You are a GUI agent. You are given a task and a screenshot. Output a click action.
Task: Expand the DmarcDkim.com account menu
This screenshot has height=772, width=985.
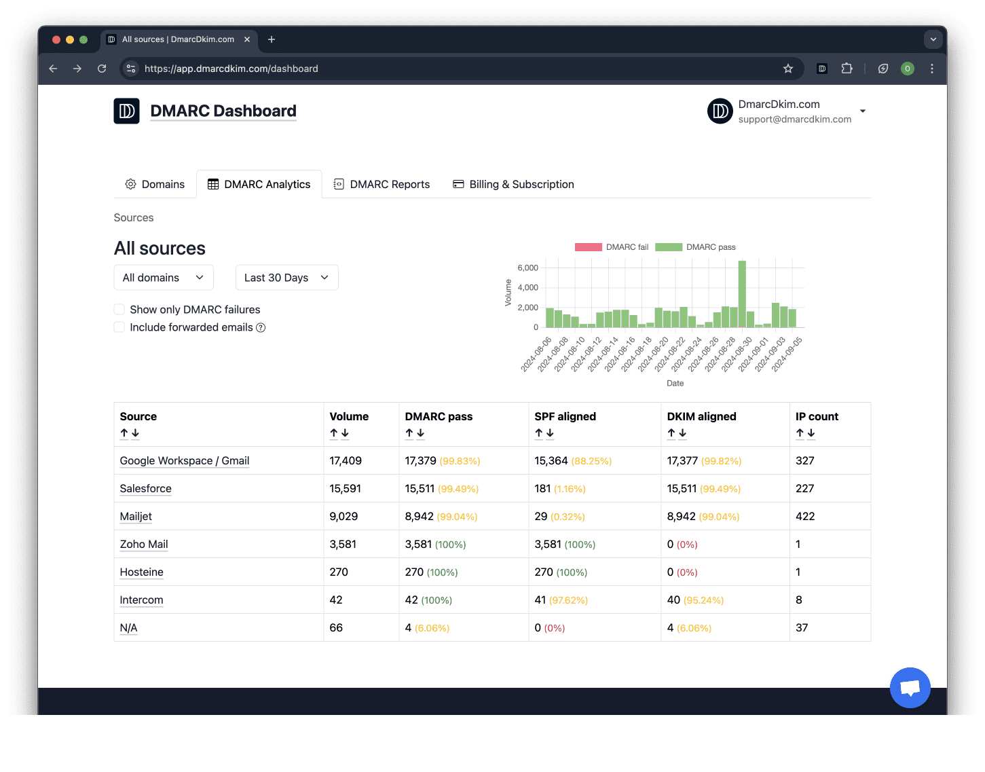pyautogui.click(x=862, y=111)
